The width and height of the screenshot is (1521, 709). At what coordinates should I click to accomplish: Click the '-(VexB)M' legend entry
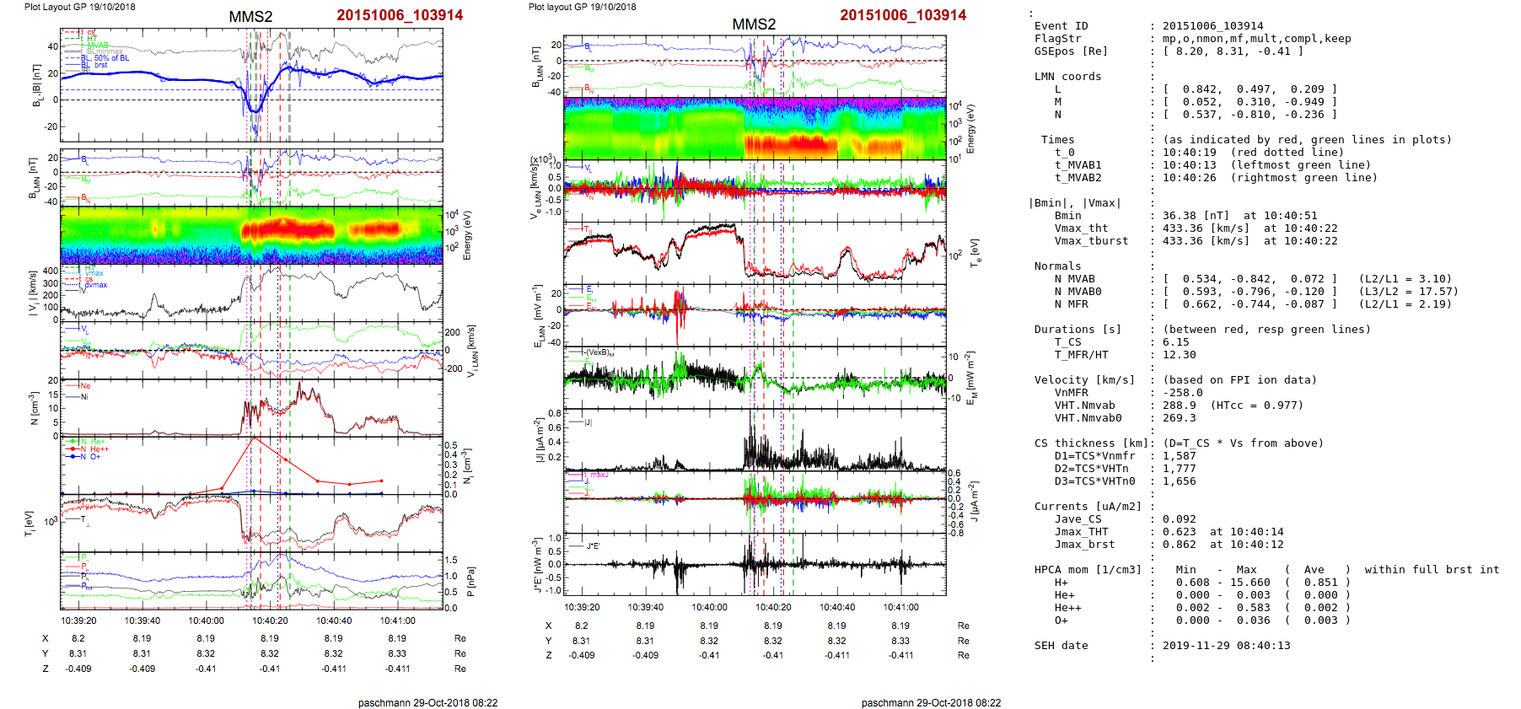pyautogui.click(x=599, y=352)
